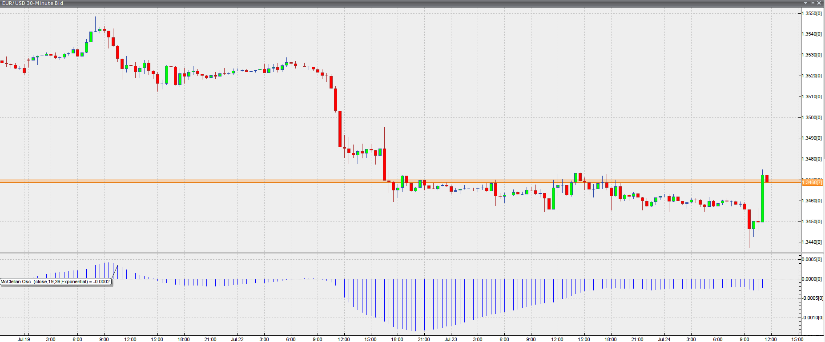Screen dimensions: 825x342
Task: Open the chart window dropdown arrow
Action: (805, 3)
